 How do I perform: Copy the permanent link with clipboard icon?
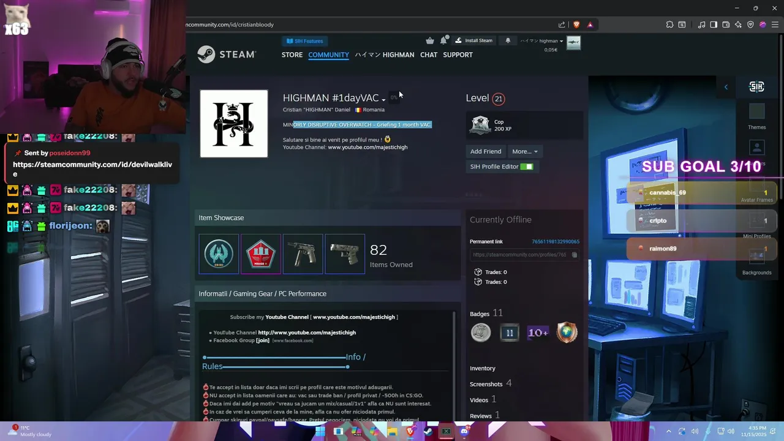click(x=575, y=255)
